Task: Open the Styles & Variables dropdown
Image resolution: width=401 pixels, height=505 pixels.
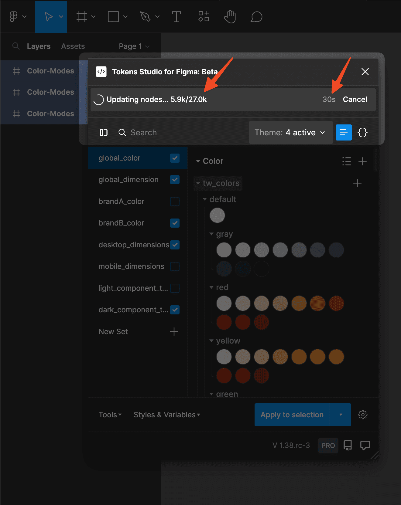Action: [x=167, y=415]
